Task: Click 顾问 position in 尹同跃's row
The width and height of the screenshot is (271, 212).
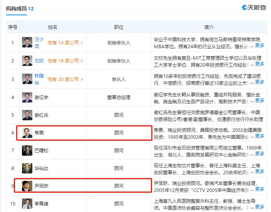Action: (119, 186)
